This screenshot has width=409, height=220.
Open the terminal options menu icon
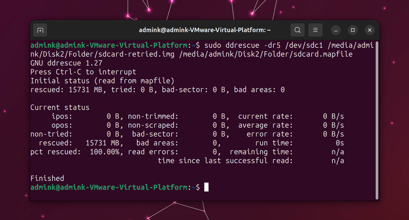pyautogui.click(x=315, y=30)
